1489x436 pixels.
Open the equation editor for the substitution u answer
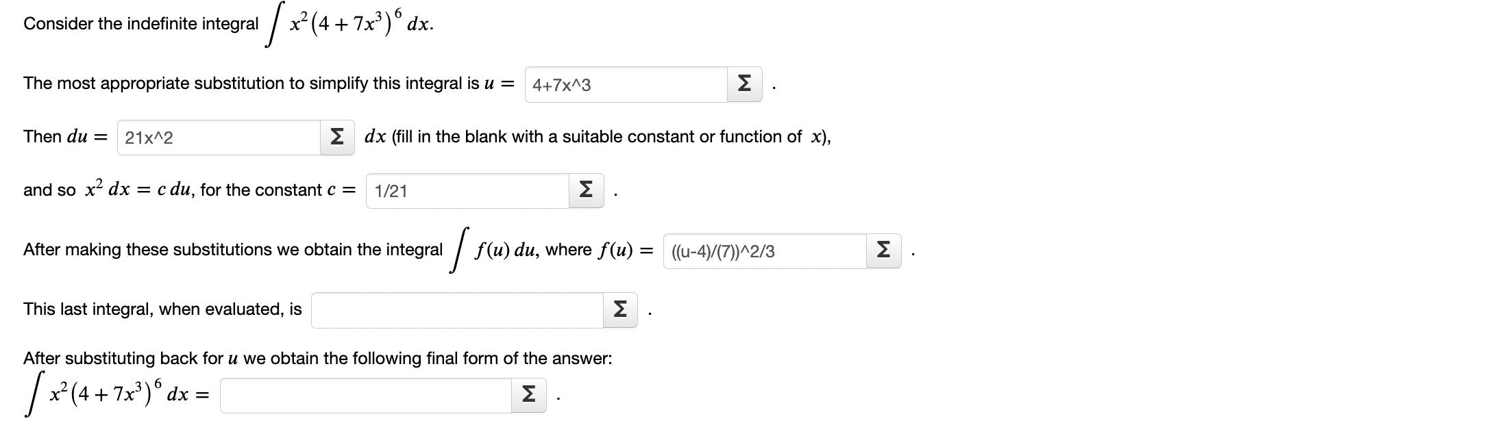coord(744,85)
